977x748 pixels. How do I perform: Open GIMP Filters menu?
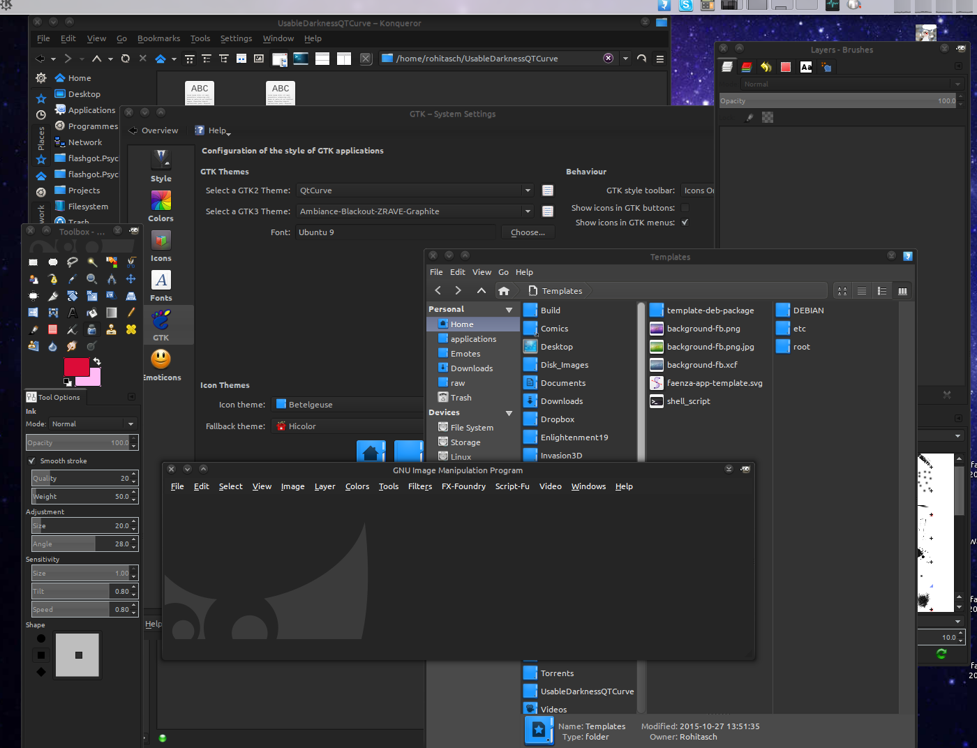(x=420, y=486)
